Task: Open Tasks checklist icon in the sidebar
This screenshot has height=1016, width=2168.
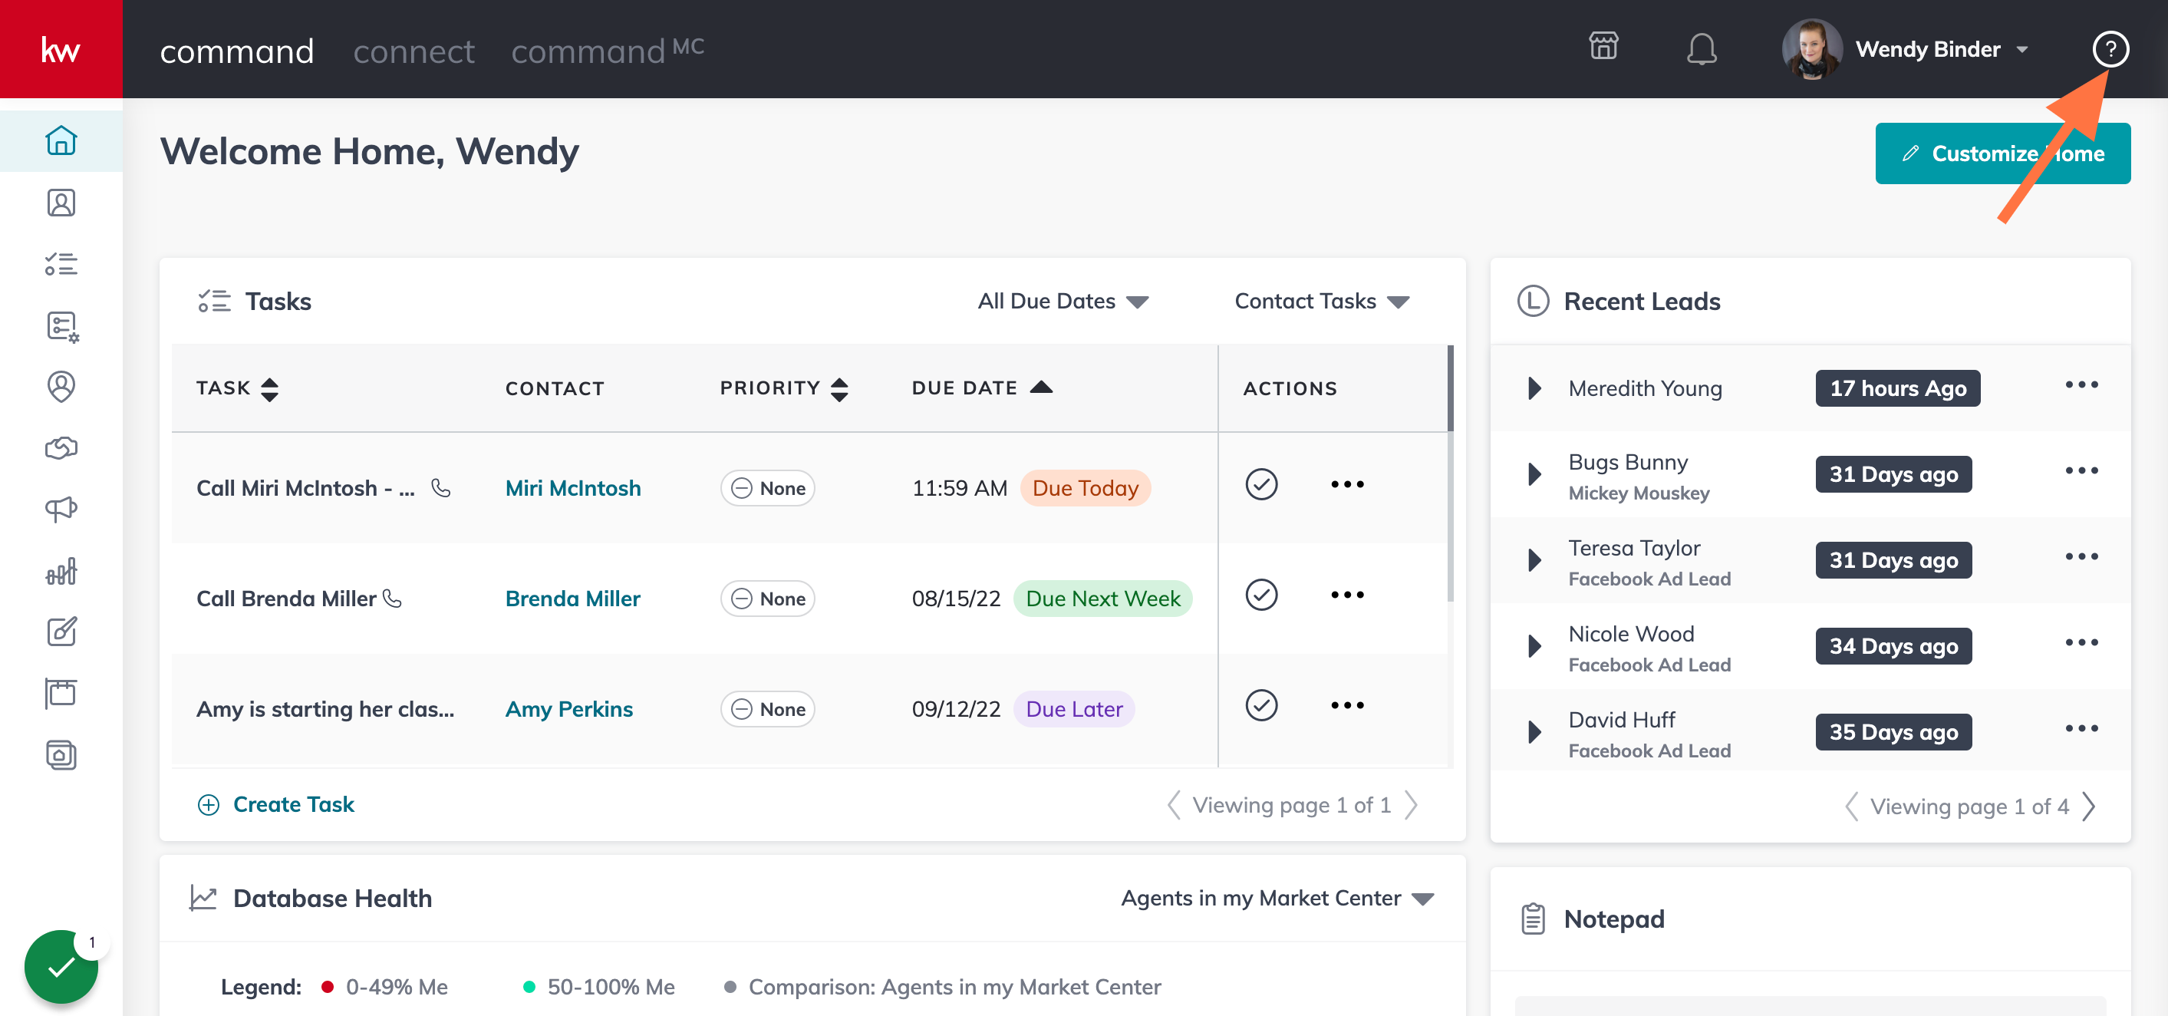Action: 61,264
